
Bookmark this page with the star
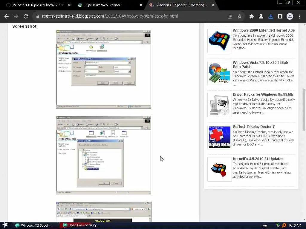(240, 17)
